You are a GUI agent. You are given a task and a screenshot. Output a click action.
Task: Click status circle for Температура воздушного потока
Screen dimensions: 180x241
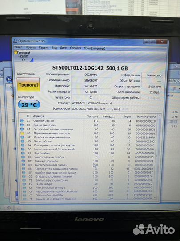24,169
